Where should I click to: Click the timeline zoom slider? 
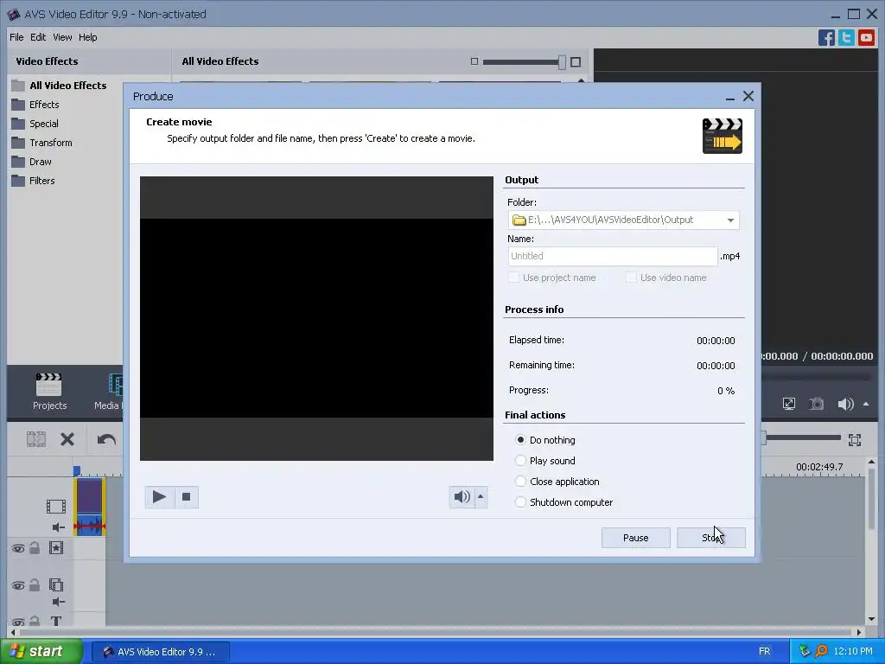click(801, 438)
